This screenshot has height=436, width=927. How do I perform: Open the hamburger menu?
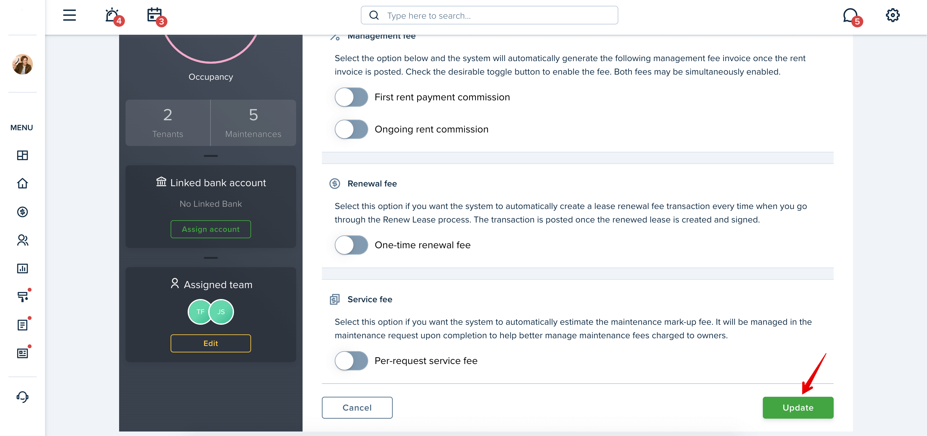coord(70,15)
